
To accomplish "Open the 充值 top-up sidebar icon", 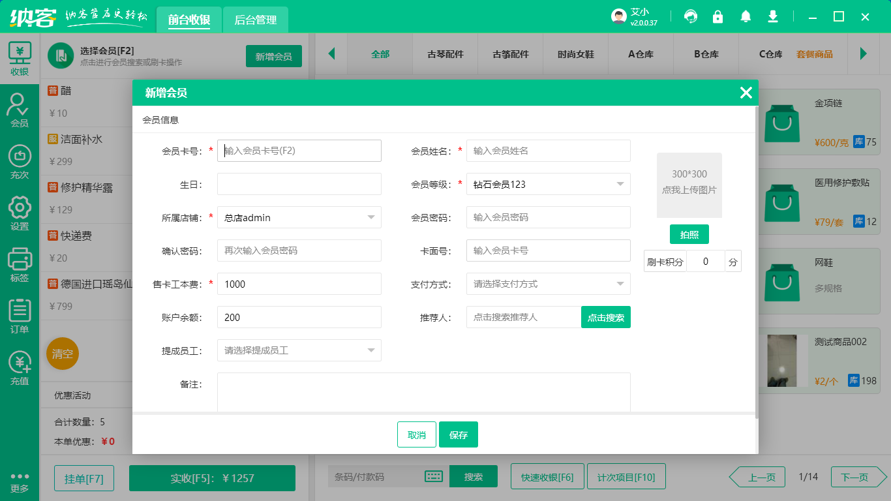I will coord(20,368).
